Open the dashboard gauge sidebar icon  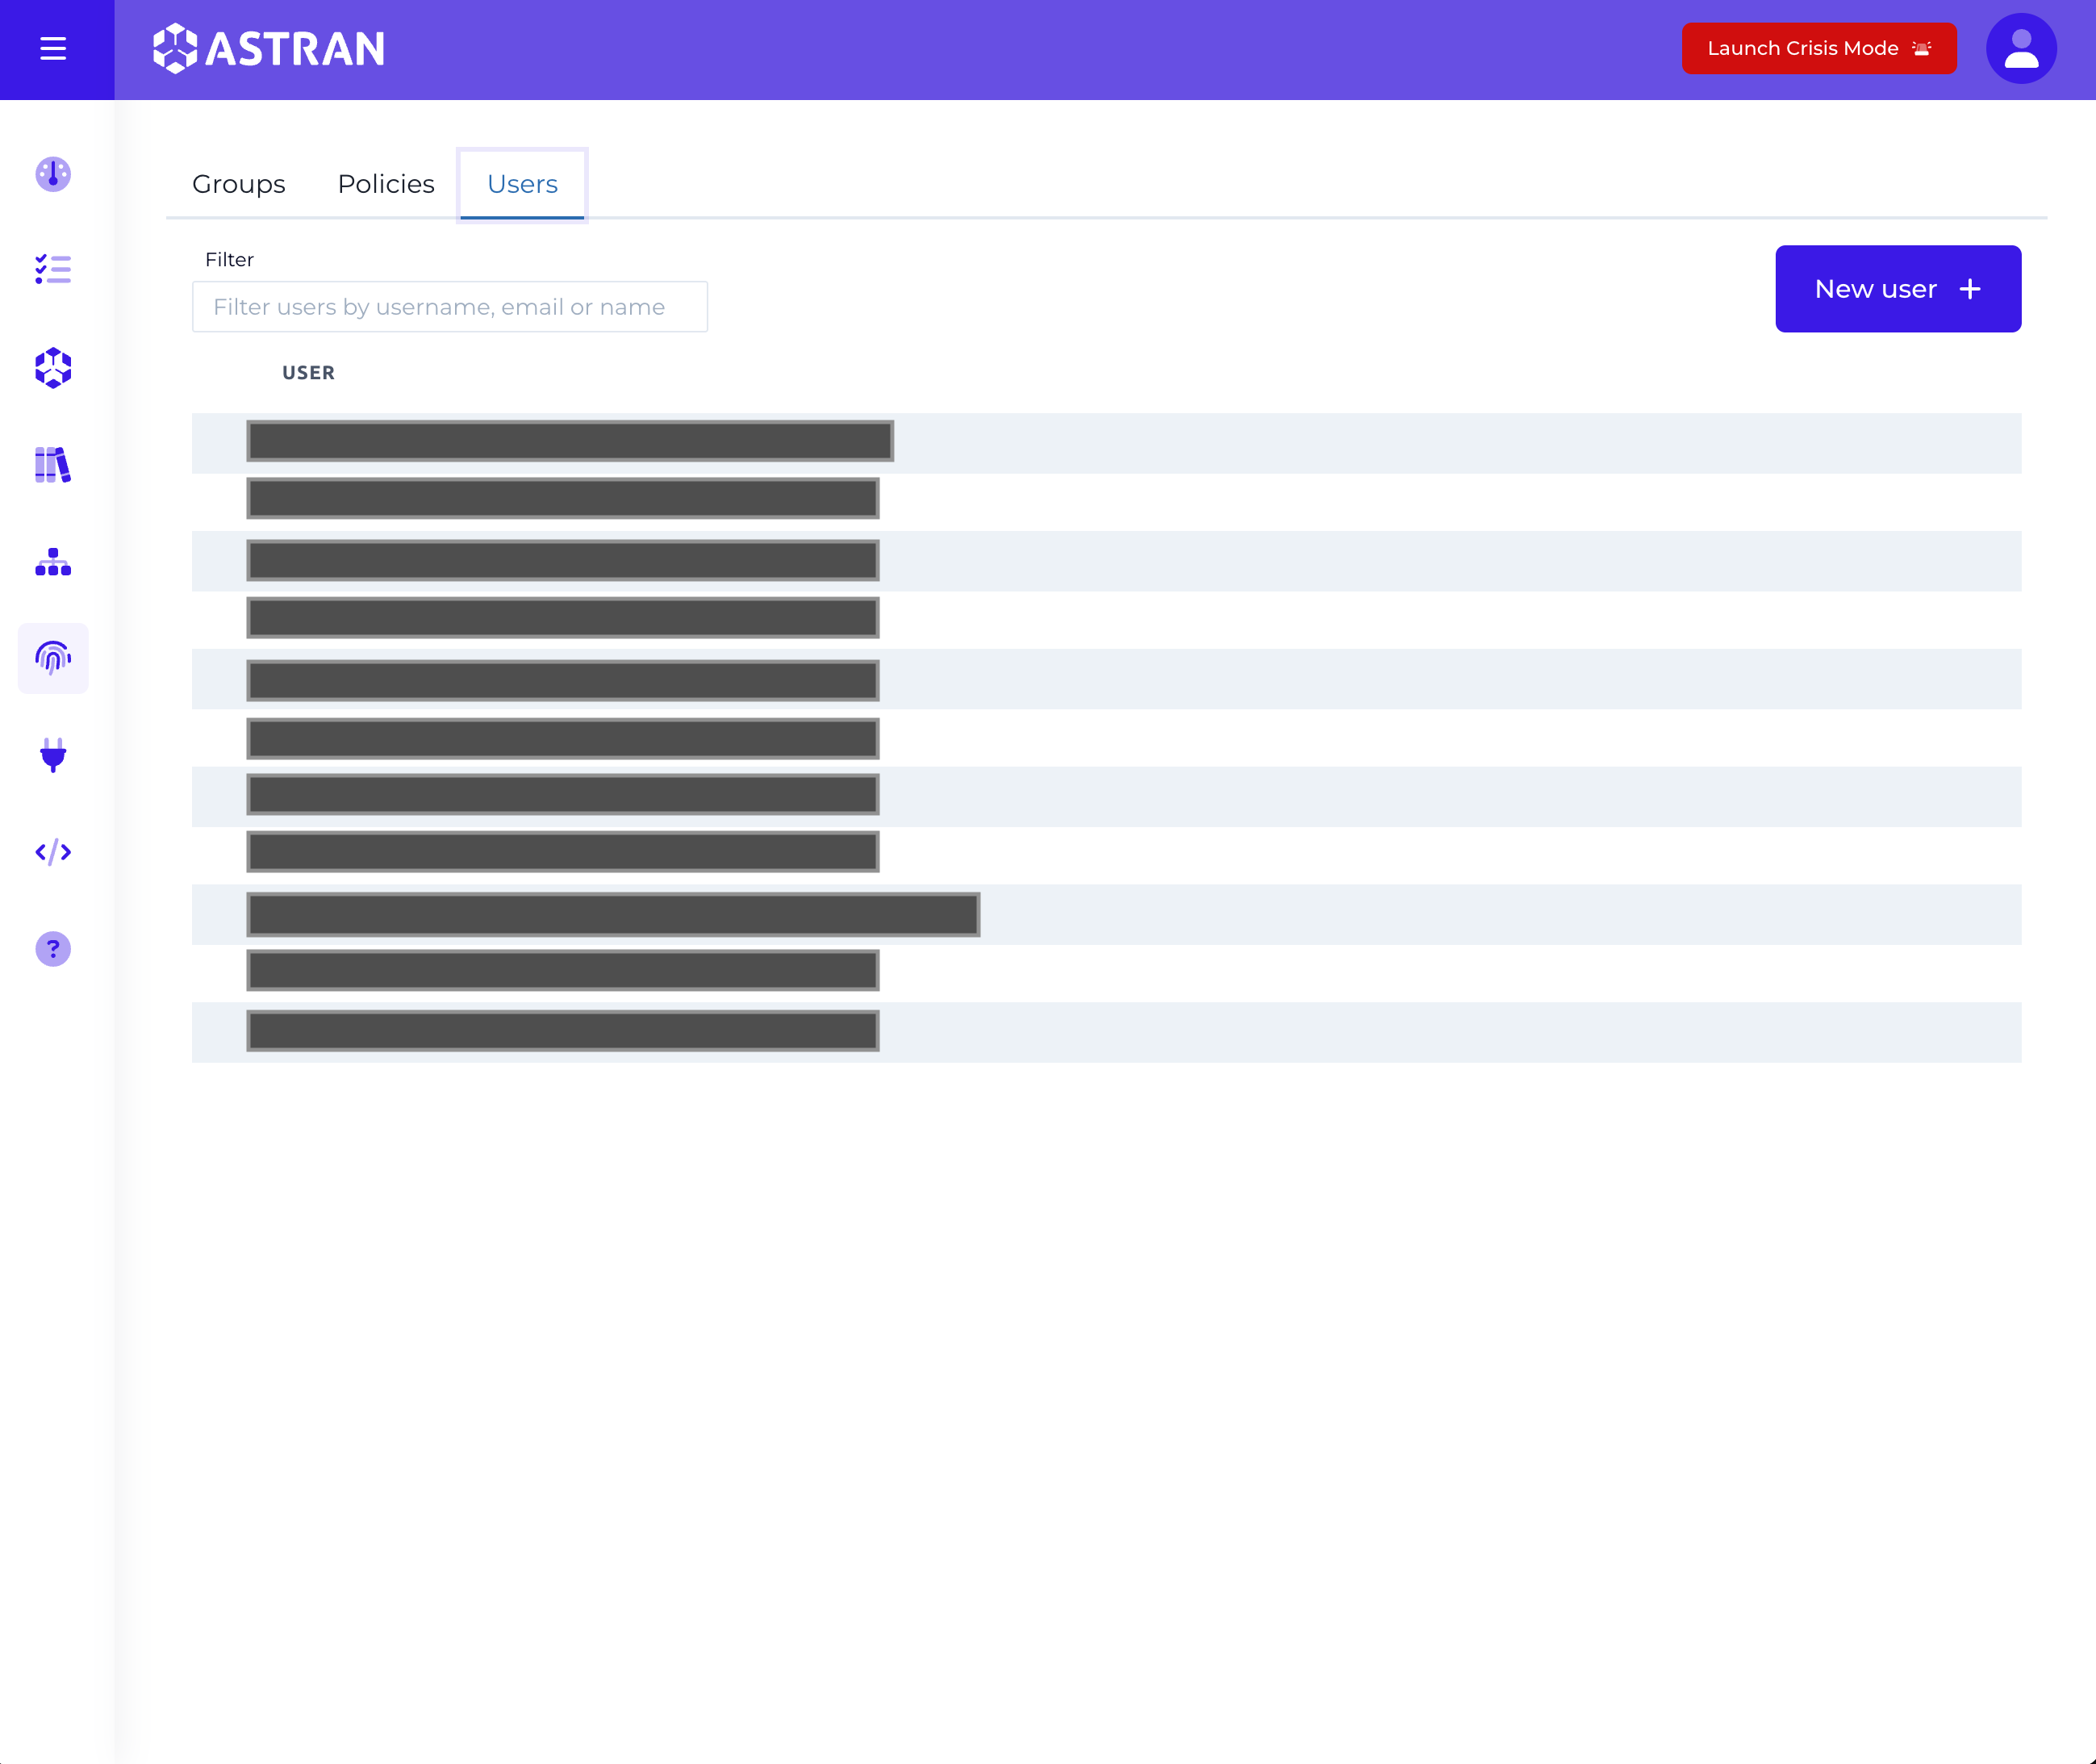point(53,174)
